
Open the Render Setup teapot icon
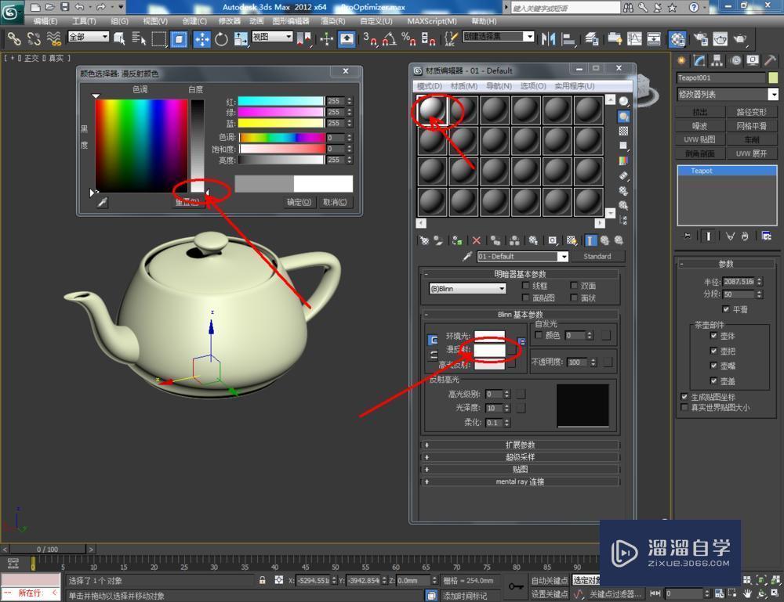click(x=699, y=39)
